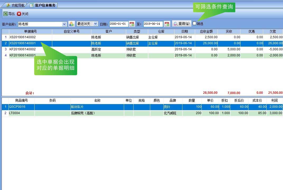Open the start date calendar icon
283x190 pixels.
click(x=132, y=24)
